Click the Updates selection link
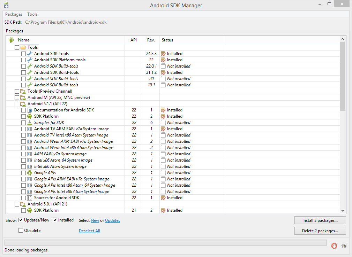The image size is (352, 257). tap(112, 220)
